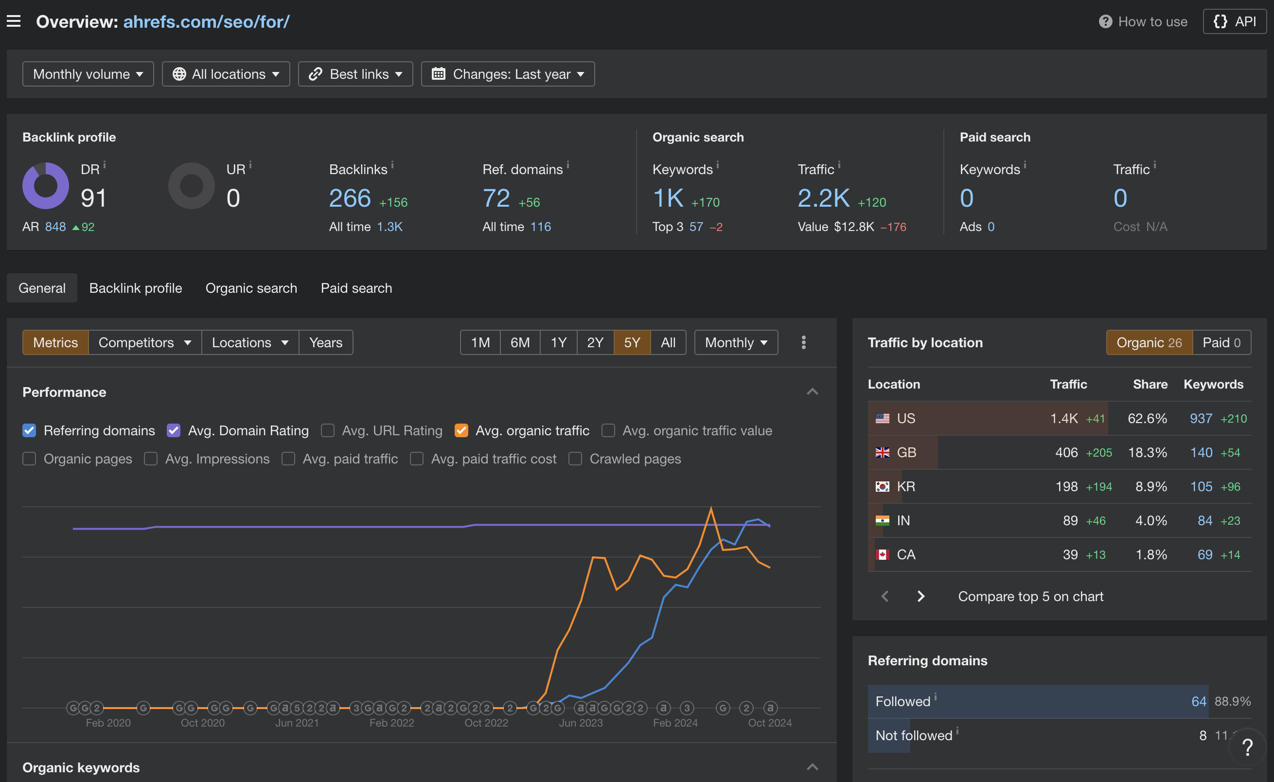Click the DR info icon

click(105, 165)
